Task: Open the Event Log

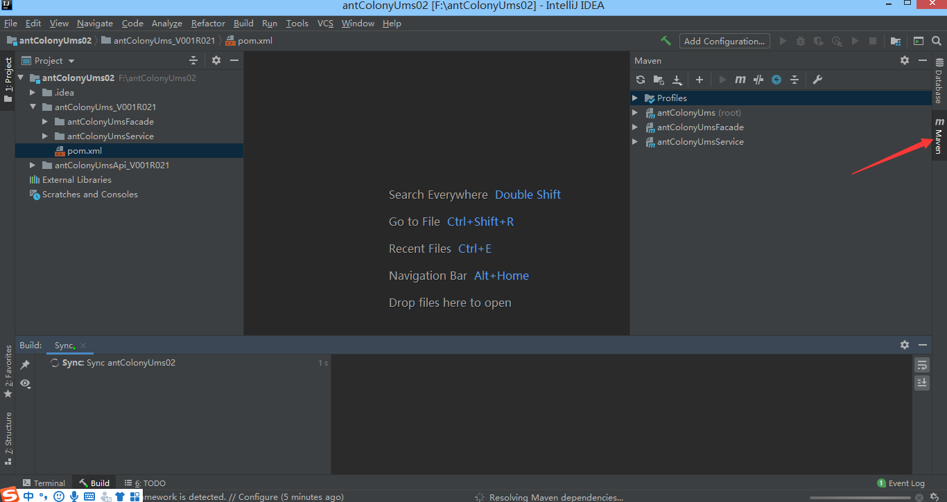Action: tap(901, 483)
